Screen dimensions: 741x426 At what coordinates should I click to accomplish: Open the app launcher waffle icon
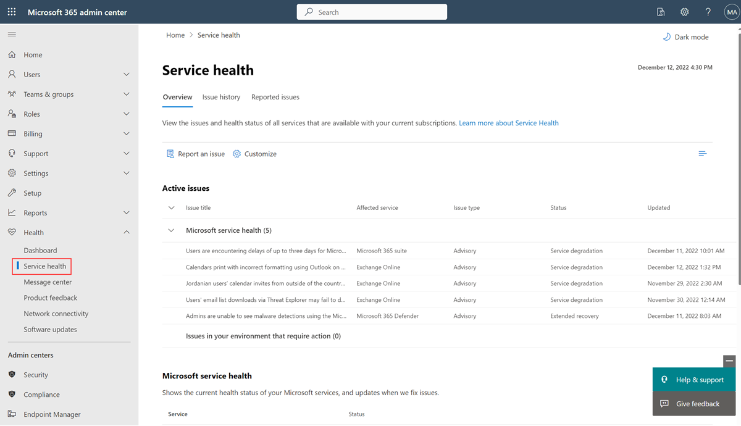(12, 12)
